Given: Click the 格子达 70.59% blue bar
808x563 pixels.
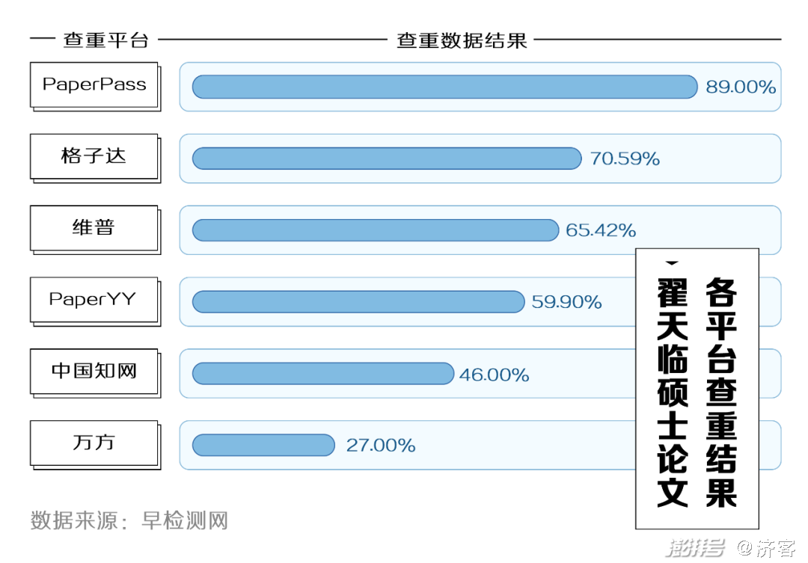Looking at the screenshot, I should click(387, 159).
